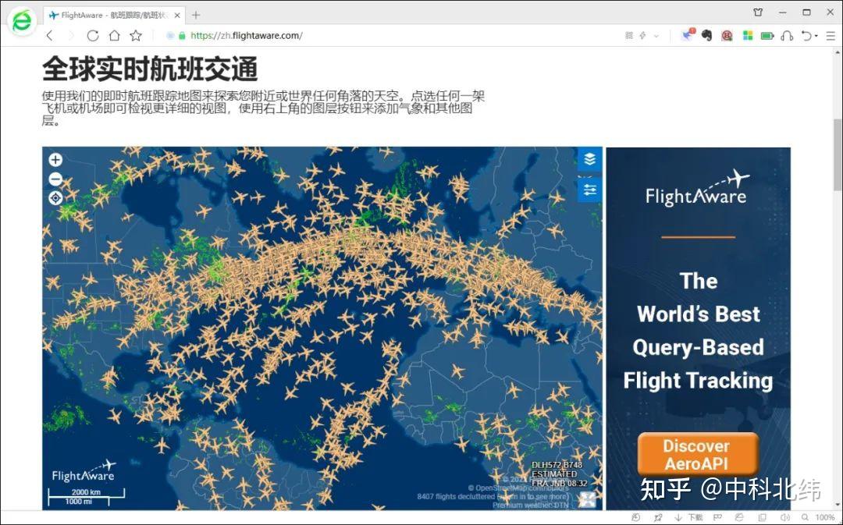Click the red circular ad-block extension
This screenshot has height=525, width=843.
click(x=727, y=35)
